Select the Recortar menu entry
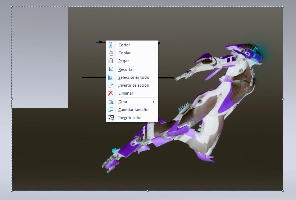 pyautogui.click(x=132, y=69)
